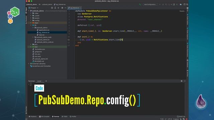This screenshot has width=214, height=120.
Task: Click the pubsub_demo root breadcrumb
Action: 32,4
